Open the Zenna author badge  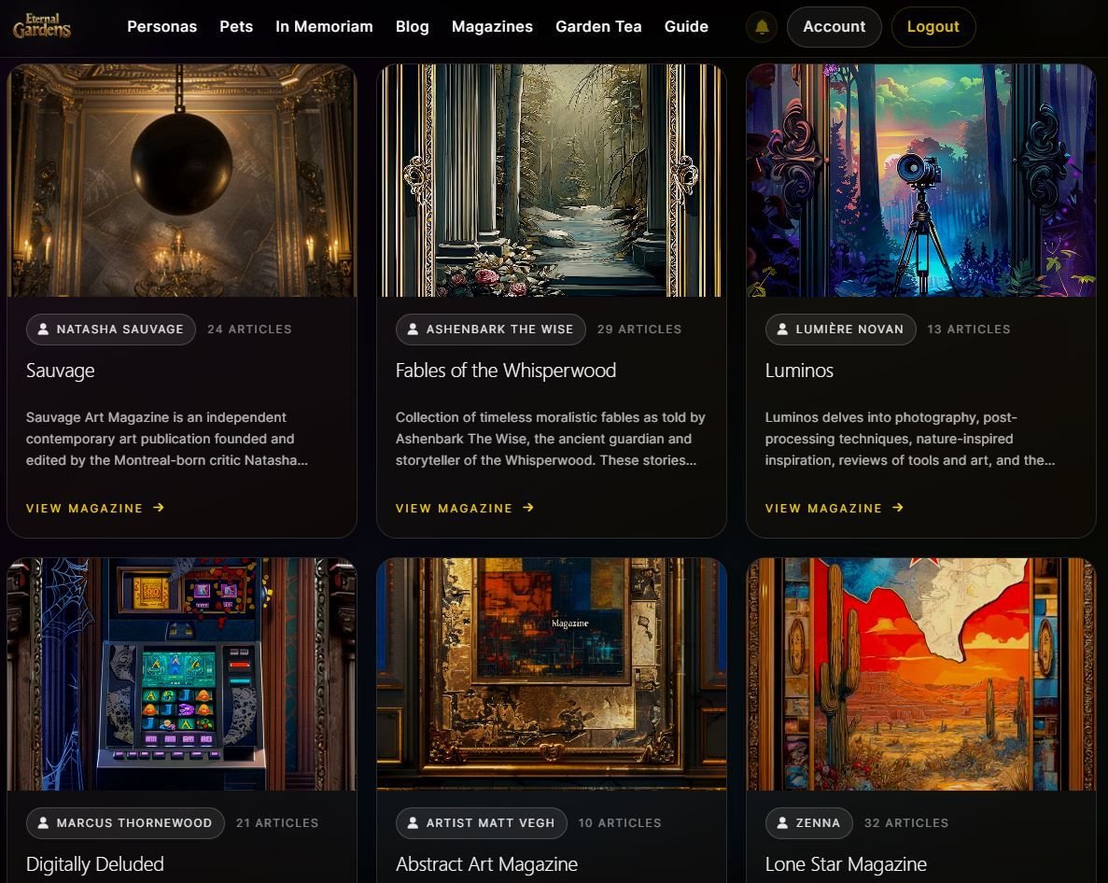[809, 823]
